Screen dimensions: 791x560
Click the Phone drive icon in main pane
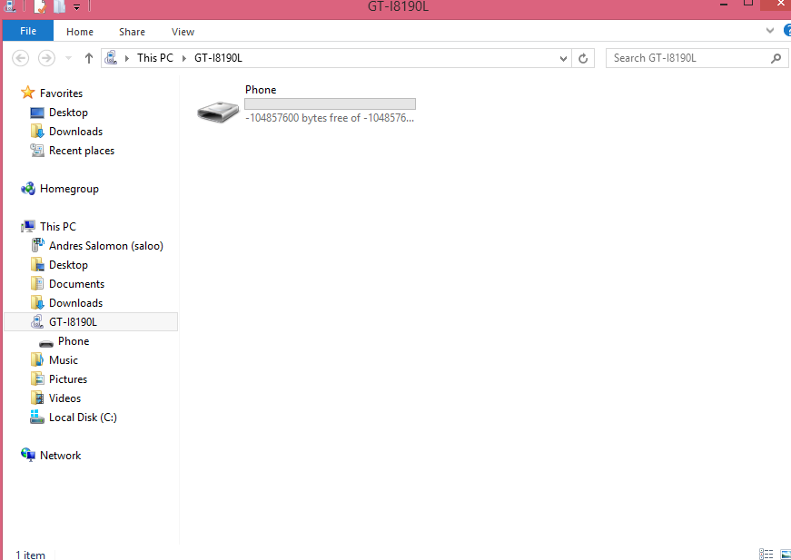click(x=219, y=111)
